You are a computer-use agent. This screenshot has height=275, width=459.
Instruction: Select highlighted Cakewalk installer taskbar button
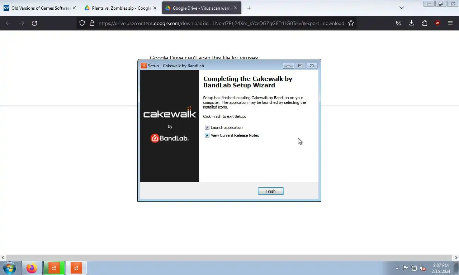tap(54, 268)
